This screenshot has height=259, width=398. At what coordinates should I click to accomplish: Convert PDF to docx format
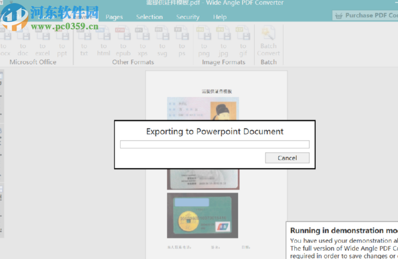tap(5, 41)
